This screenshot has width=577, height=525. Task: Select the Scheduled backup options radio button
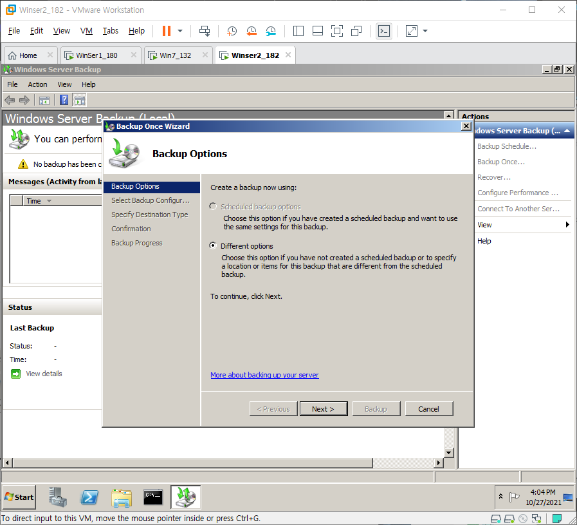pos(213,206)
